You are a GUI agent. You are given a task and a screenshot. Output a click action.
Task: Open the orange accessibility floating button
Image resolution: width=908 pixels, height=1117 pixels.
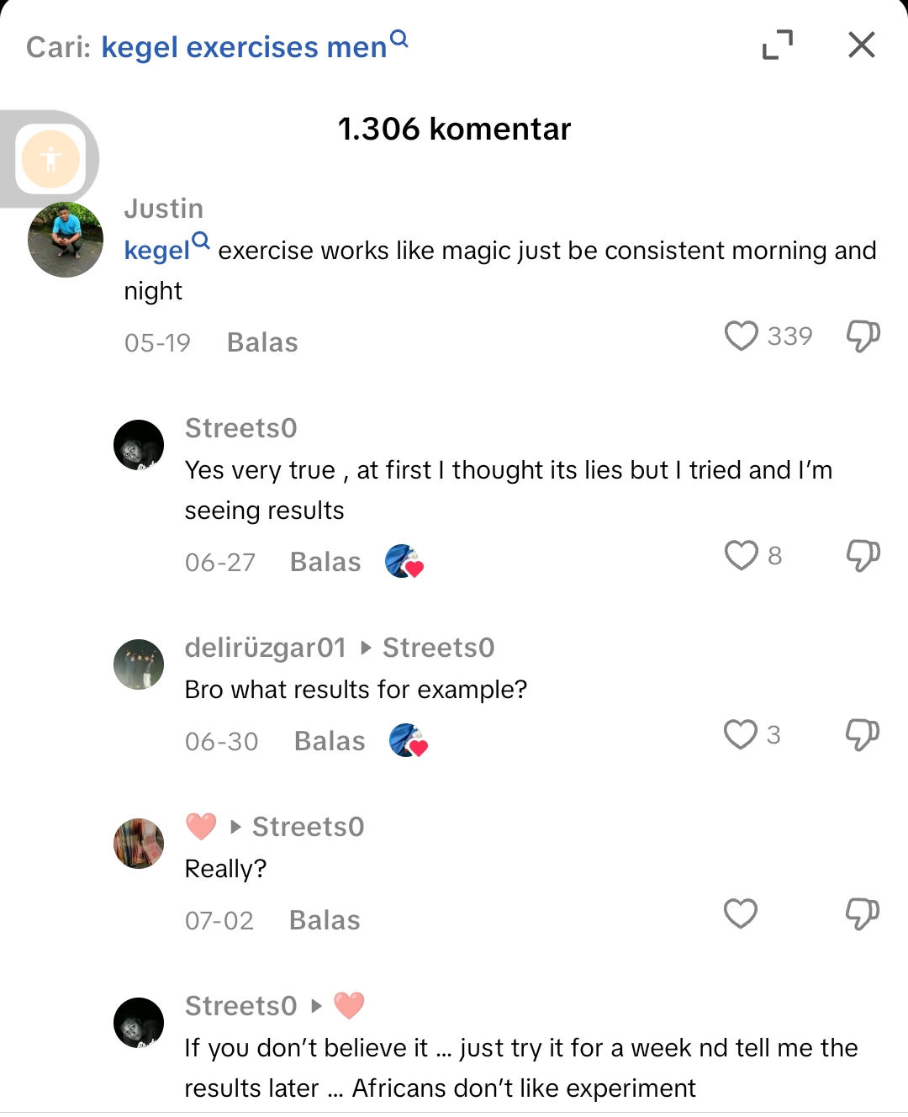pyautogui.click(x=51, y=159)
